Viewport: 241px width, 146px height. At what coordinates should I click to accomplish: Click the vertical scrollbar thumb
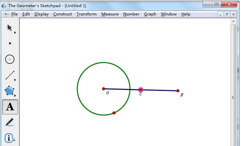point(233,98)
